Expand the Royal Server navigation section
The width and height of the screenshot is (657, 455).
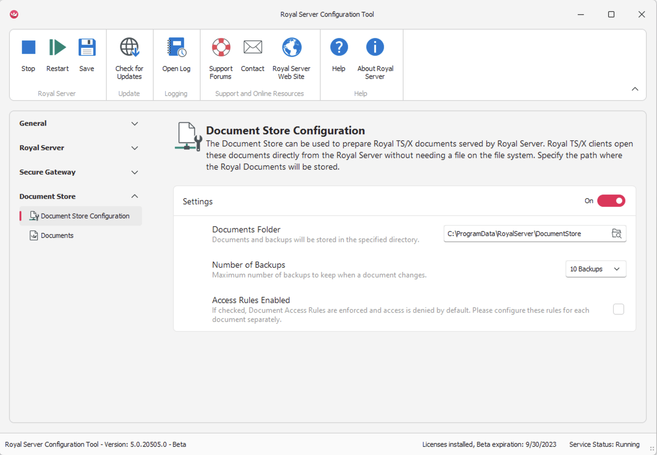pos(79,148)
